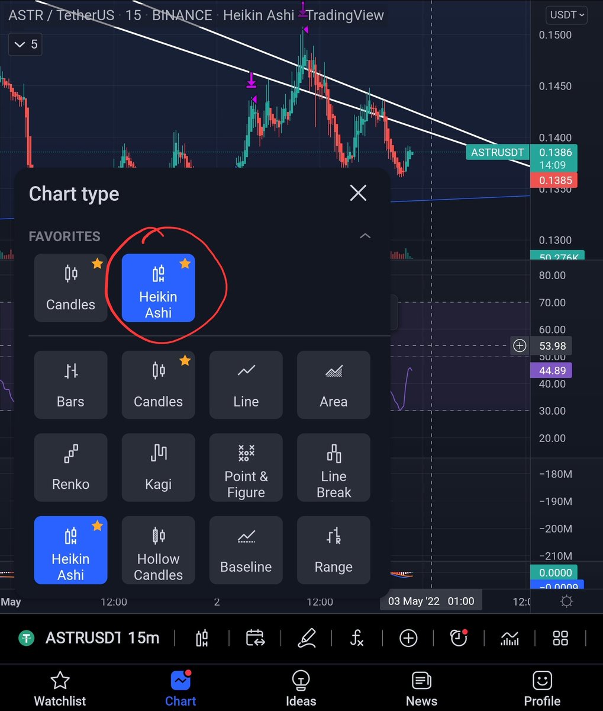Open the indicators fx menu
The height and width of the screenshot is (711, 603).
(357, 638)
